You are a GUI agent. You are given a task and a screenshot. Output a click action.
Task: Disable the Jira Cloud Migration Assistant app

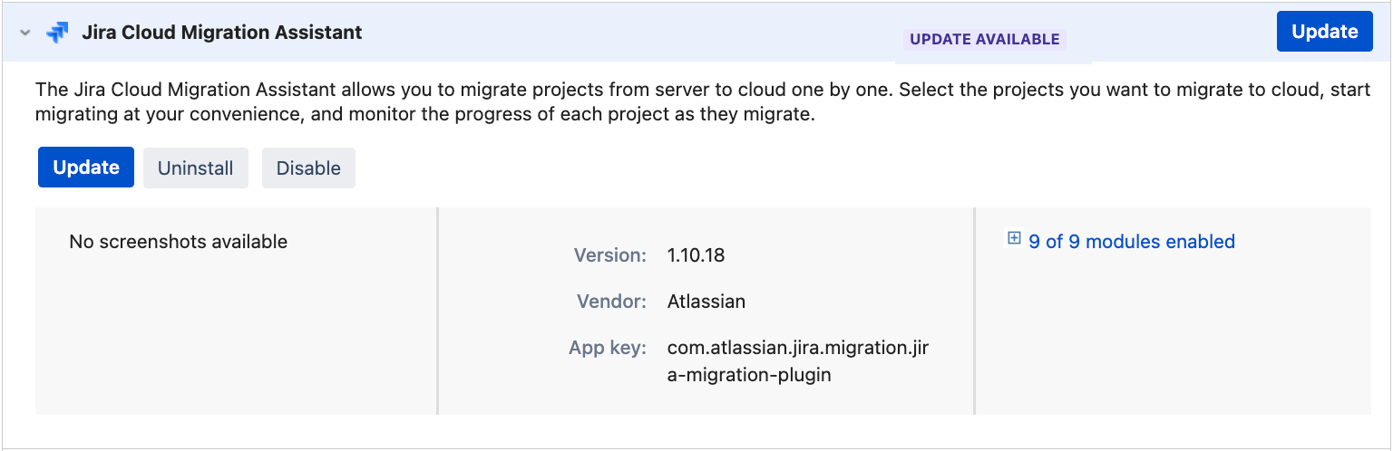coord(308,168)
